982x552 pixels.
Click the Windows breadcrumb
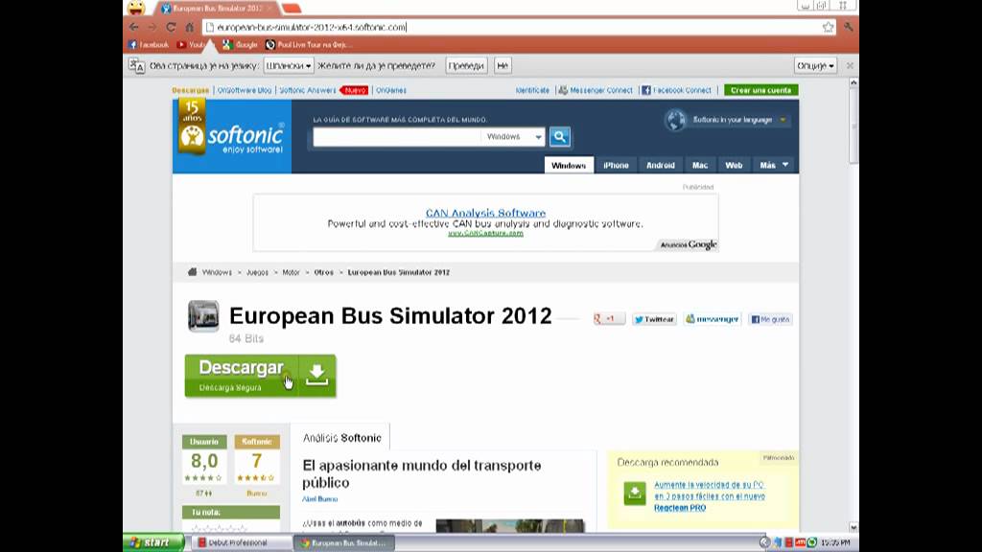point(217,272)
